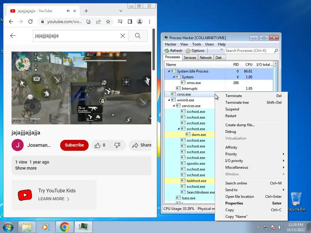Open the Josemanuel channel avatar

[x=18, y=145]
